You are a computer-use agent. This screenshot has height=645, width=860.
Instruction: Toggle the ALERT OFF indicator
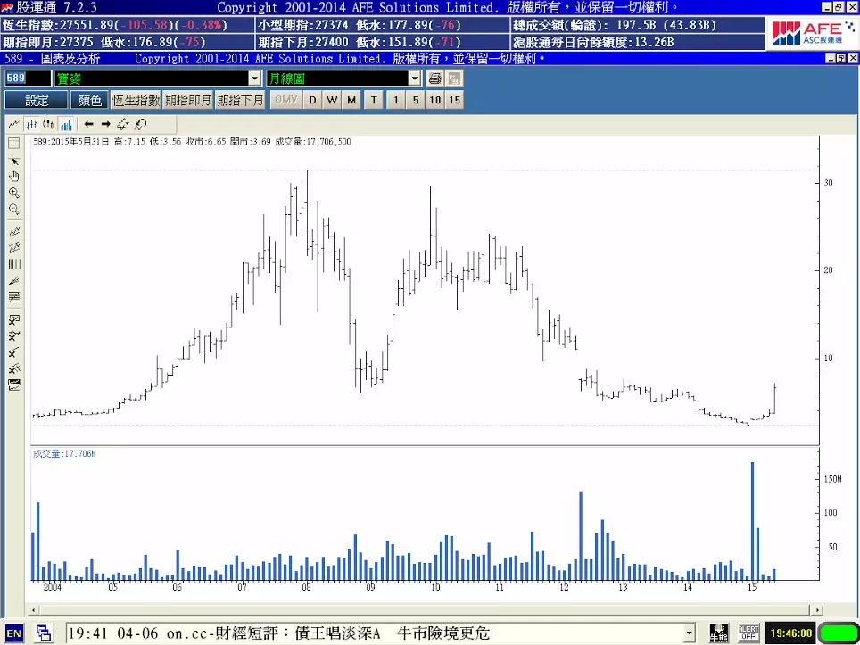pos(748,633)
